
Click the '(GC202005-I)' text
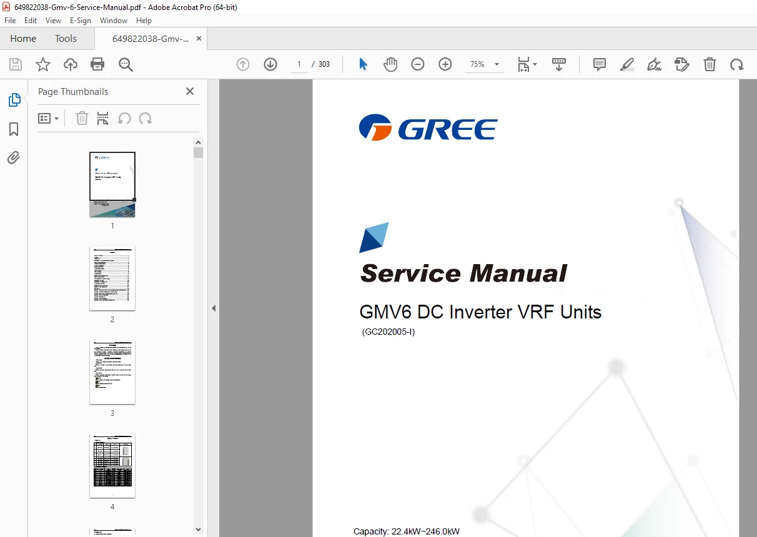coord(388,332)
